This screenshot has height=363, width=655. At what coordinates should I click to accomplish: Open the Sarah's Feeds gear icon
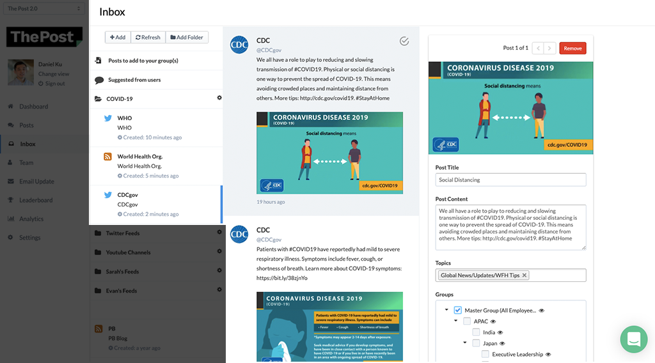(219, 270)
